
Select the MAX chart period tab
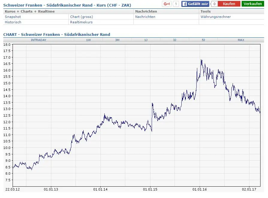[241, 40]
